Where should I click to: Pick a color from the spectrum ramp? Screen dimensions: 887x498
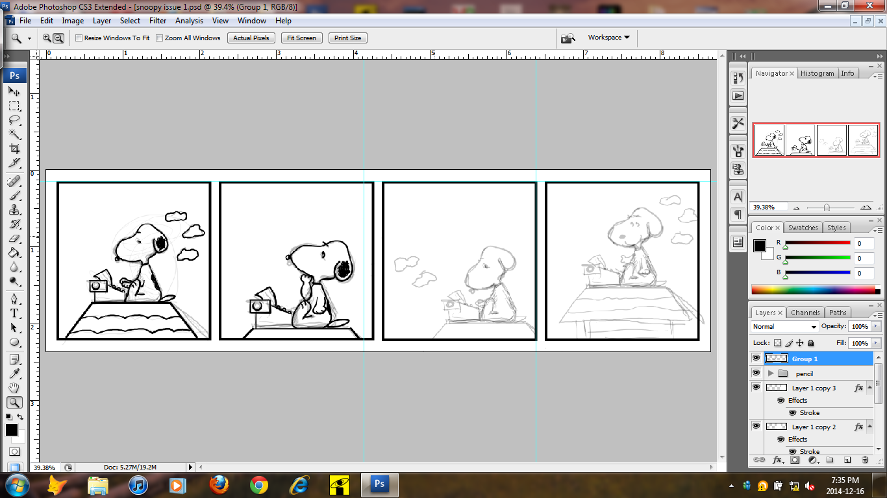tap(814, 290)
